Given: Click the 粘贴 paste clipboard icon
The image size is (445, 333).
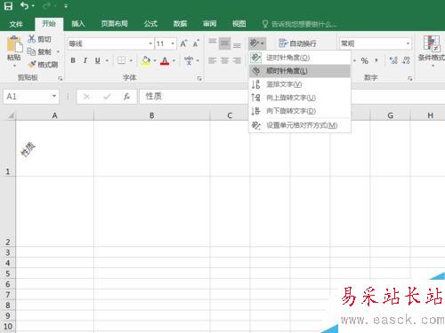Looking at the screenshot, I should click(14, 44).
